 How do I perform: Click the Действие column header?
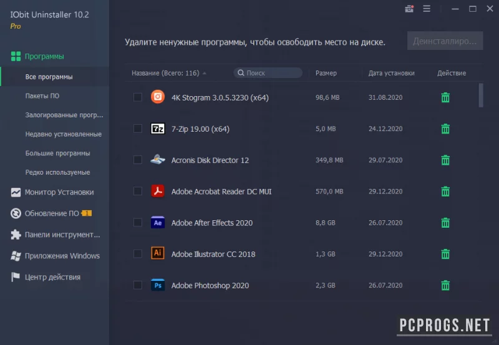pos(451,73)
